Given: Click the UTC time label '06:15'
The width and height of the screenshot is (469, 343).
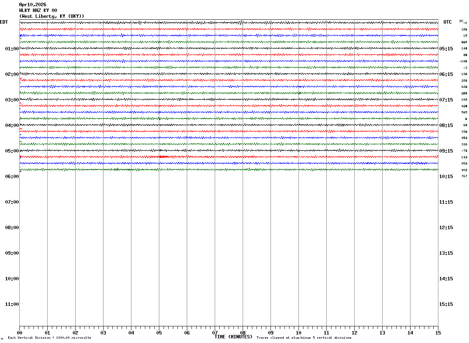Looking at the screenshot, I should coord(446,74).
